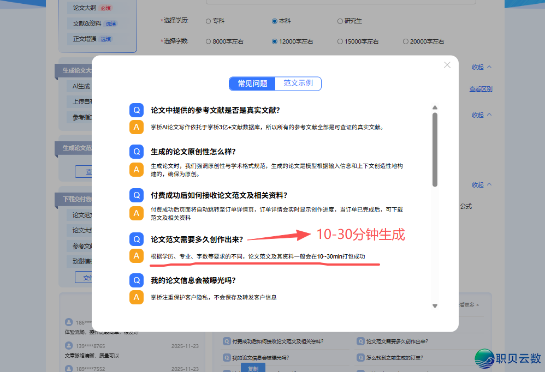
Task: Click the FAQ dialog scrollbar thumb
Action: tap(435, 150)
